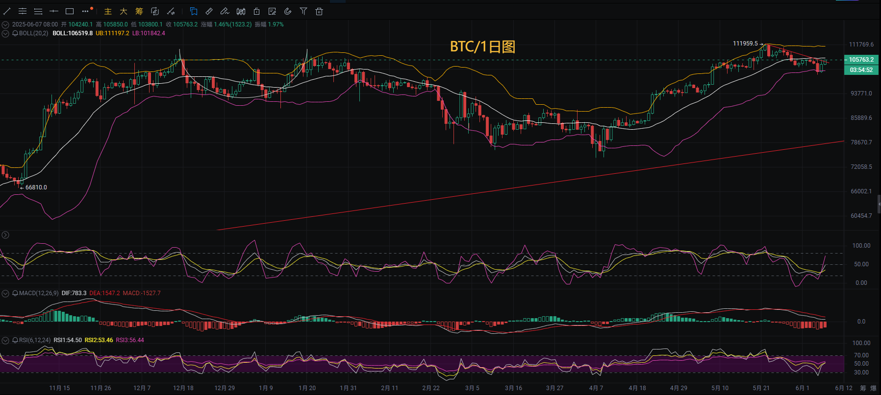Select the parallel channel lines tool
This screenshot has width=881, height=395.
click(x=23, y=11)
